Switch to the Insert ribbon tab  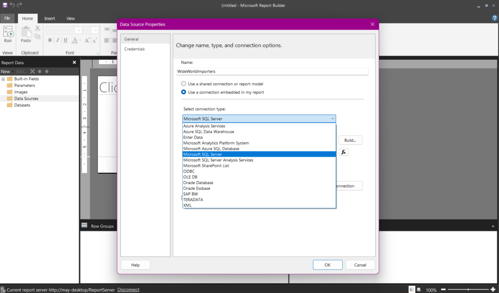tap(50, 18)
